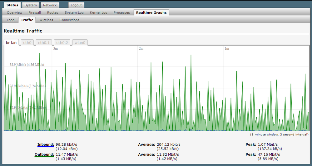Go to the Overview submenu
Image resolution: width=312 pixels, height=166 pixels.
click(x=15, y=12)
